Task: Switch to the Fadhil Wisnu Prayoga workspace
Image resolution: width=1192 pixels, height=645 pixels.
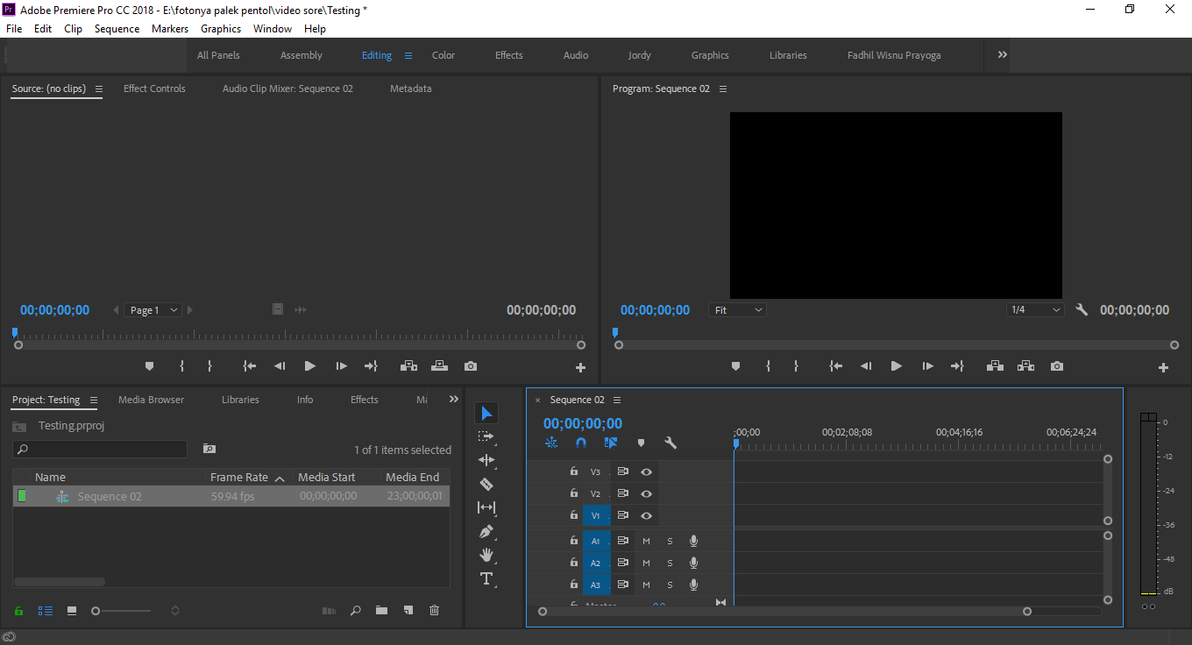Action: (894, 55)
